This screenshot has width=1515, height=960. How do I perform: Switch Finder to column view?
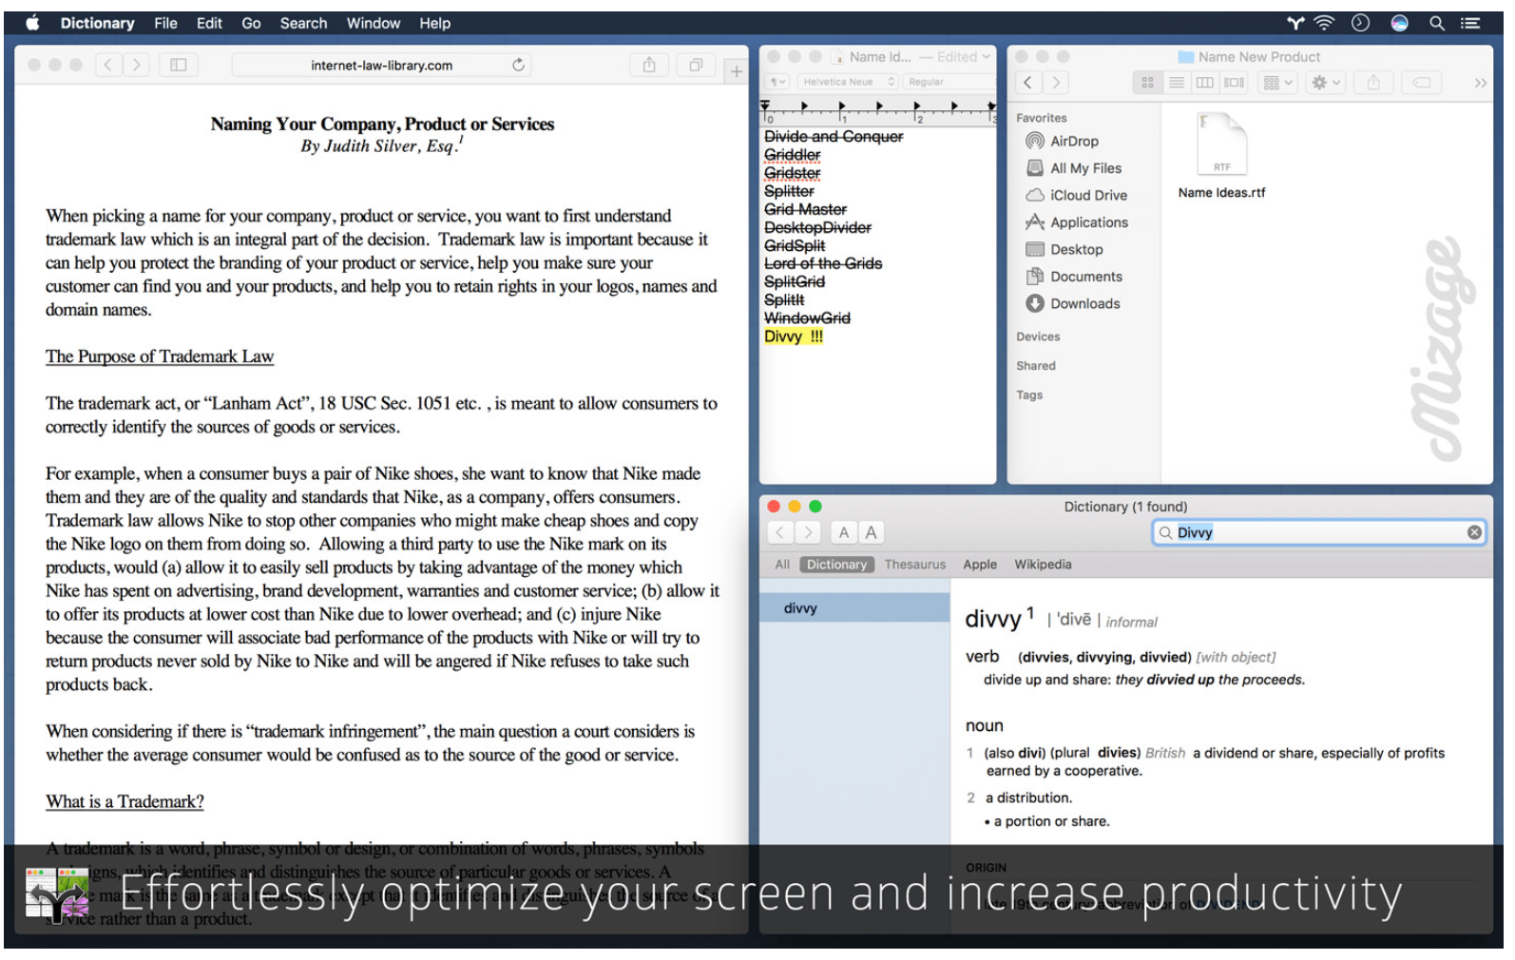click(1204, 83)
